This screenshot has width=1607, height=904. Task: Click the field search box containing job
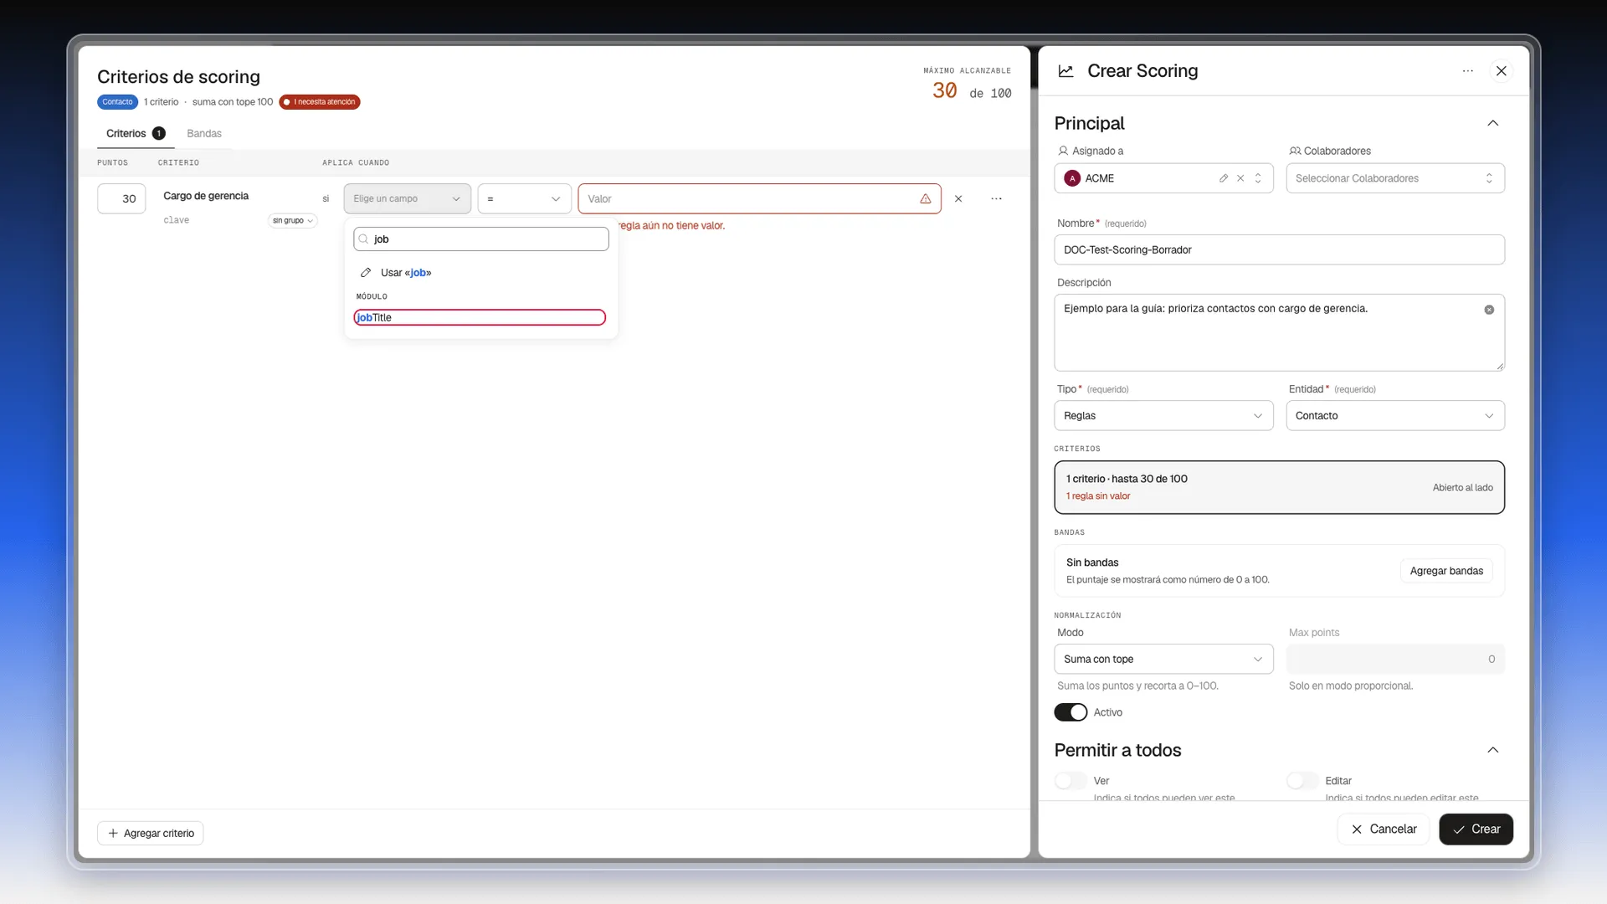point(480,239)
